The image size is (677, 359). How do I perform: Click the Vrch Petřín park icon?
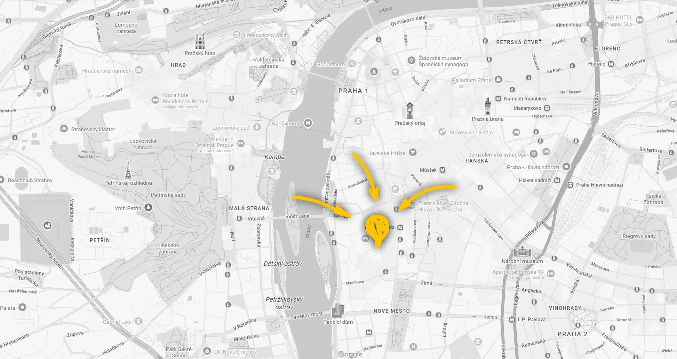(148, 208)
